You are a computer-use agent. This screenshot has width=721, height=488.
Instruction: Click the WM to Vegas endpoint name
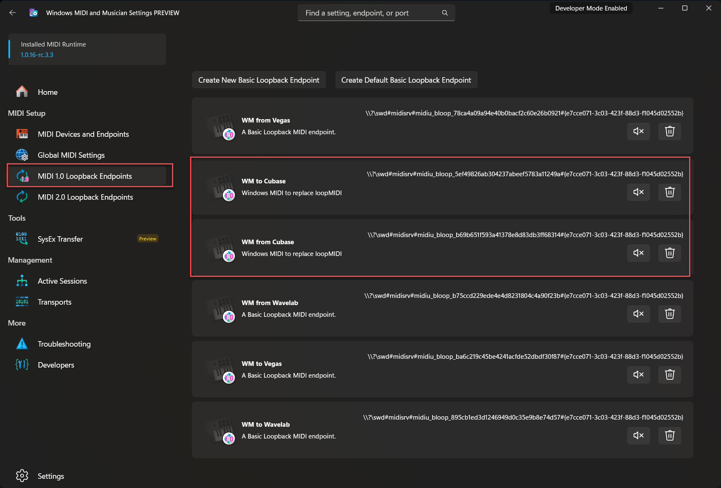coord(261,364)
